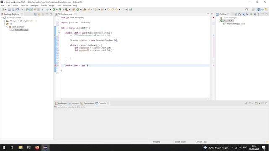Open the Project menu

pos(52,5)
